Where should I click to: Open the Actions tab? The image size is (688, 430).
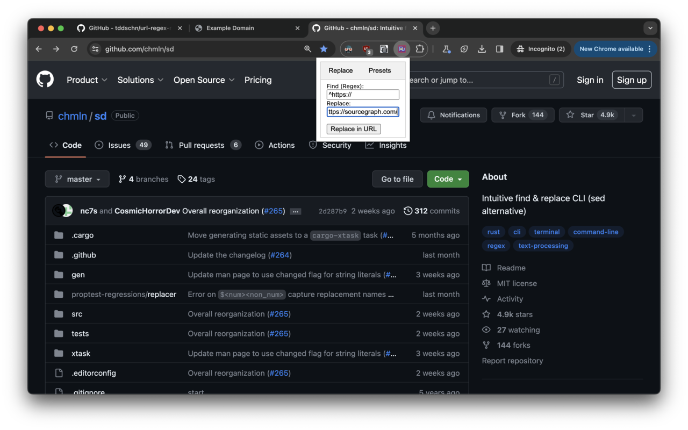coord(275,145)
